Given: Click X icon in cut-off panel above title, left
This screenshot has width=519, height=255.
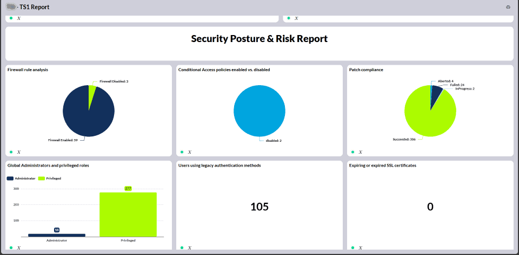Looking at the screenshot, I should click(x=19, y=18).
